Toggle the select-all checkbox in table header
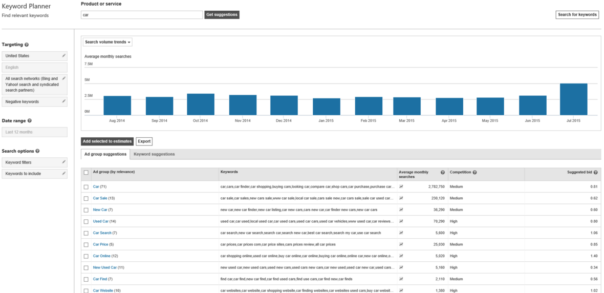This screenshot has height=293, width=604. click(86, 172)
